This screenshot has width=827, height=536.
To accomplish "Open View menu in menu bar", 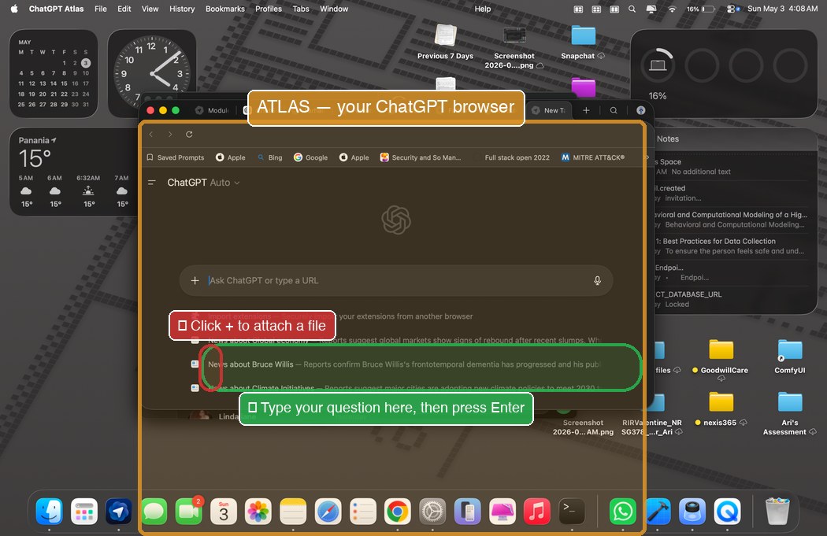I will [x=150, y=9].
